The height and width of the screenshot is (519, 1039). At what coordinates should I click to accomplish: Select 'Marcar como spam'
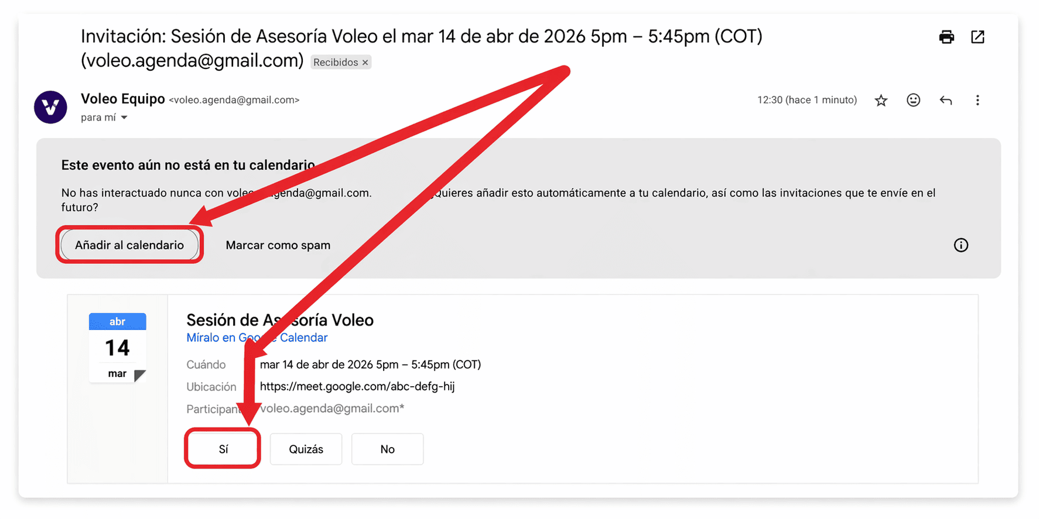278,245
